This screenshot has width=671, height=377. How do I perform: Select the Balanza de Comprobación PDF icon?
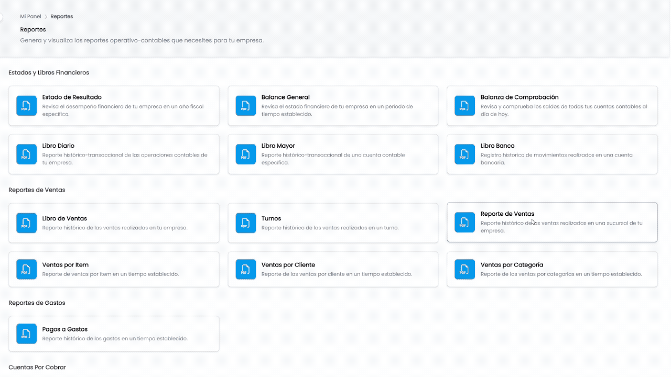pos(464,106)
